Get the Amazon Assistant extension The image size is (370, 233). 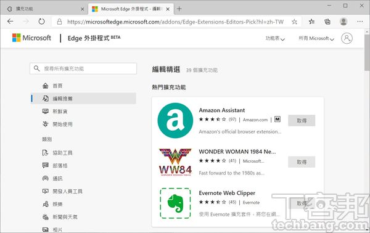(x=302, y=121)
